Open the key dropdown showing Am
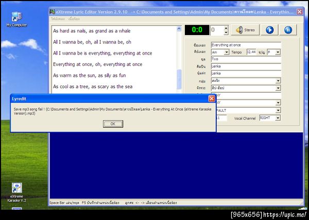 pyautogui.click(x=227, y=52)
